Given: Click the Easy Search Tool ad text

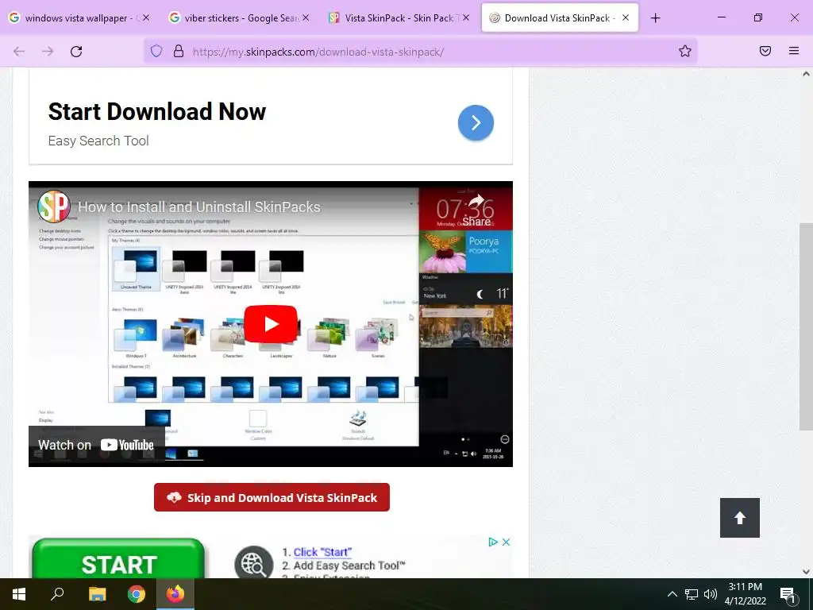Looking at the screenshot, I should pos(98,141).
